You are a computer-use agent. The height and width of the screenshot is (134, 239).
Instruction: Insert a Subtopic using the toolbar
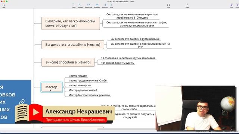point(80,6)
